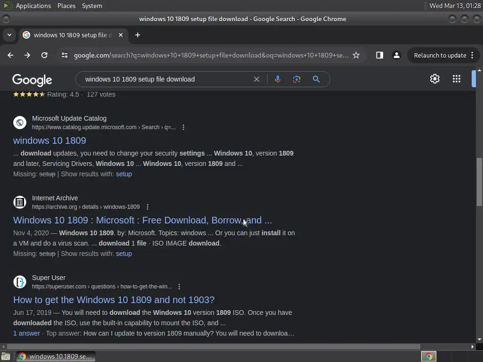The width and height of the screenshot is (483, 362).
Task: Click the Internet Archive favicon
Action: [x=20, y=202]
